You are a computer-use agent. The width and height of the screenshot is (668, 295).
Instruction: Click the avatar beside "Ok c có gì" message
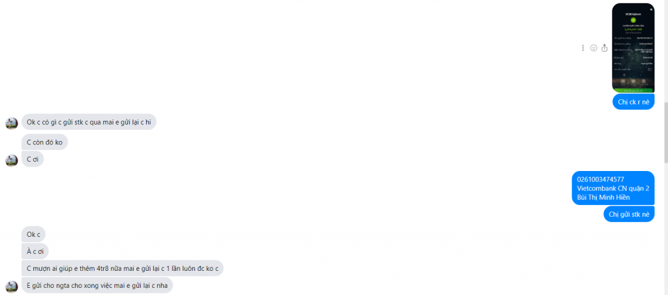pos(12,123)
